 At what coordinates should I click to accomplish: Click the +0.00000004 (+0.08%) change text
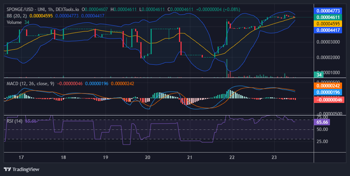(218, 9)
